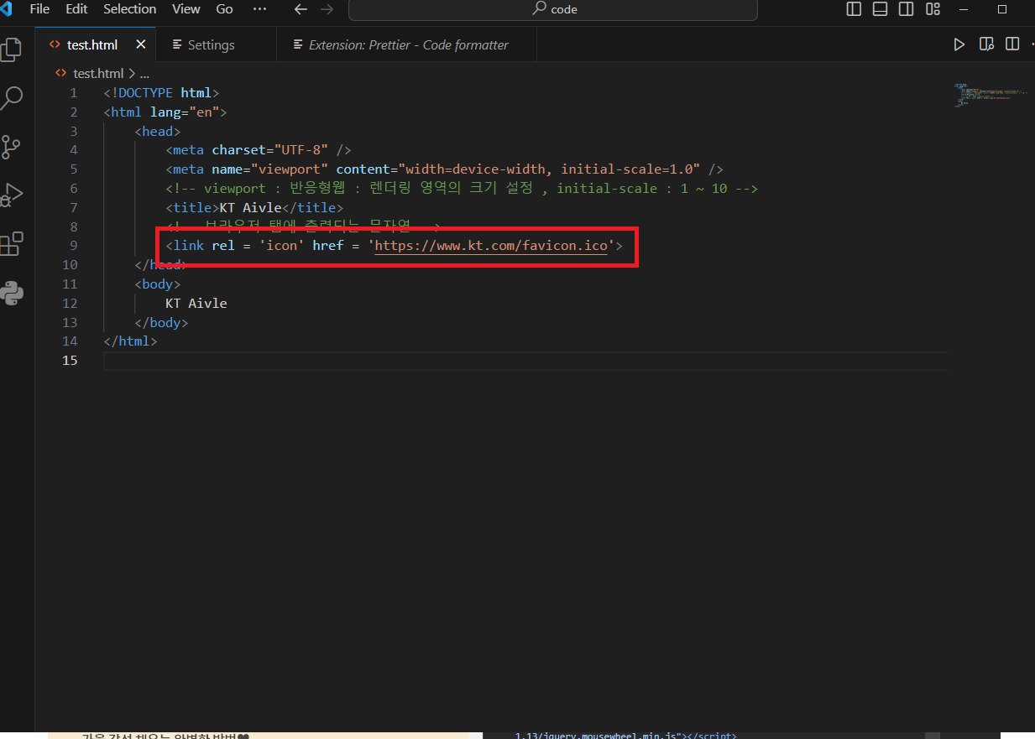Viewport: 1035px width, 739px height.
Task: Click the closing body tag
Action: tap(161, 322)
